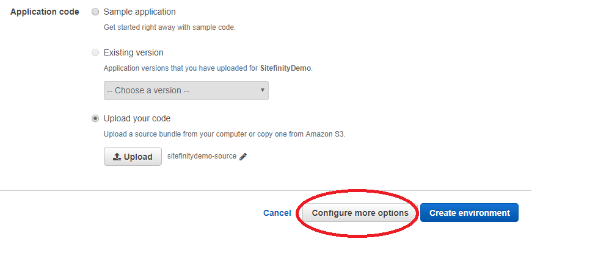Click the Sample application label text

click(x=139, y=12)
